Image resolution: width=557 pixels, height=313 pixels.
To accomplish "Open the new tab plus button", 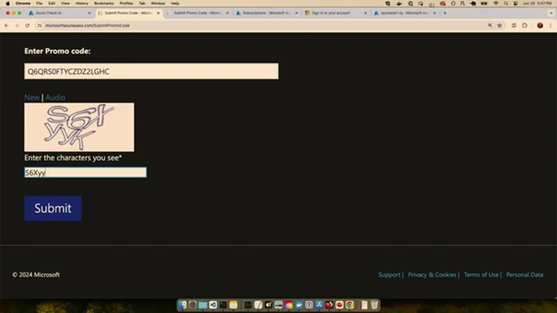I will click(x=445, y=13).
